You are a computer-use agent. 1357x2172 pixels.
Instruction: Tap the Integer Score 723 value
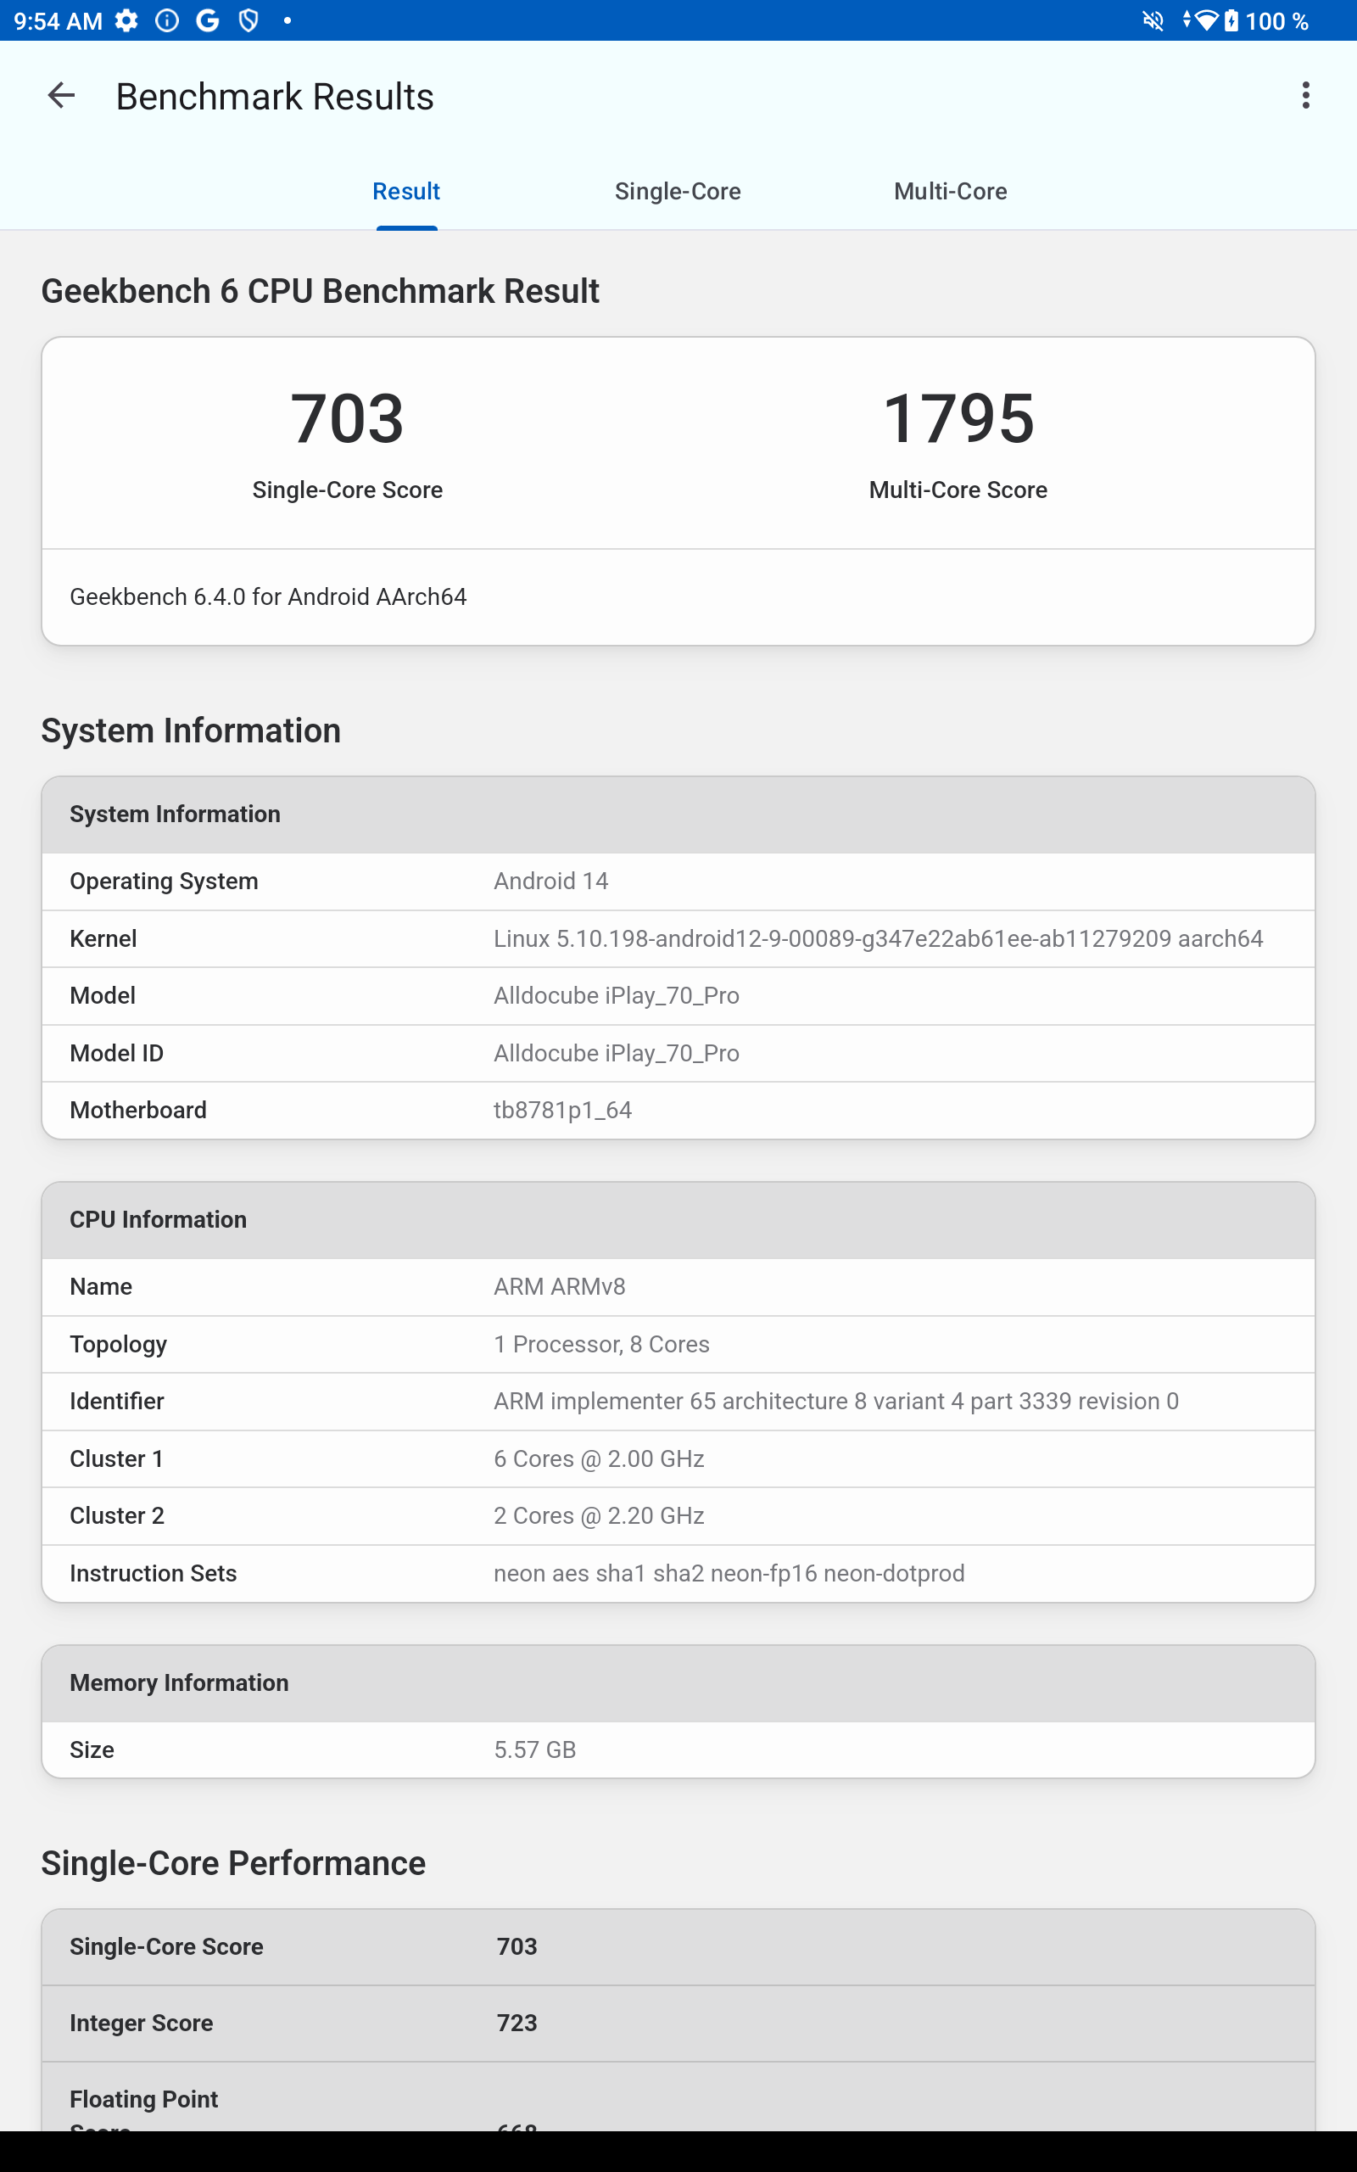pyautogui.click(x=517, y=2023)
